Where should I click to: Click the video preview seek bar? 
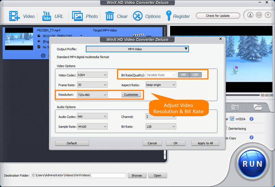tap(214, 95)
